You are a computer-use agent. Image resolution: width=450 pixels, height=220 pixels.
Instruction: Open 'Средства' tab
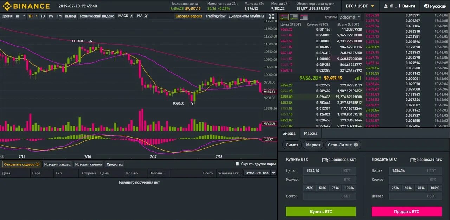pyautogui.click(x=115, y=164)
